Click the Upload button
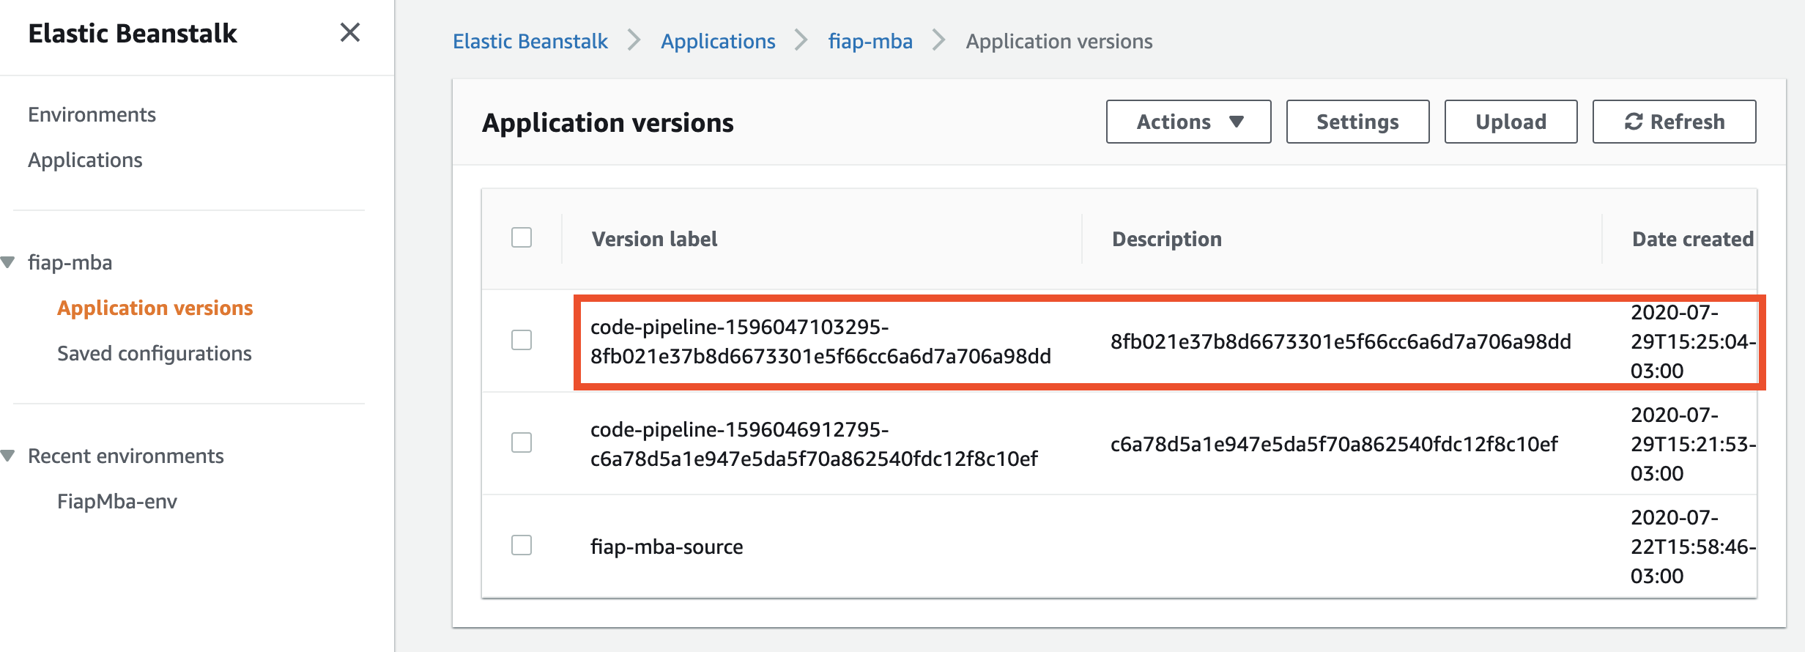Image resolution: width=1805 pixels, height=652 pixels. 1511,122
